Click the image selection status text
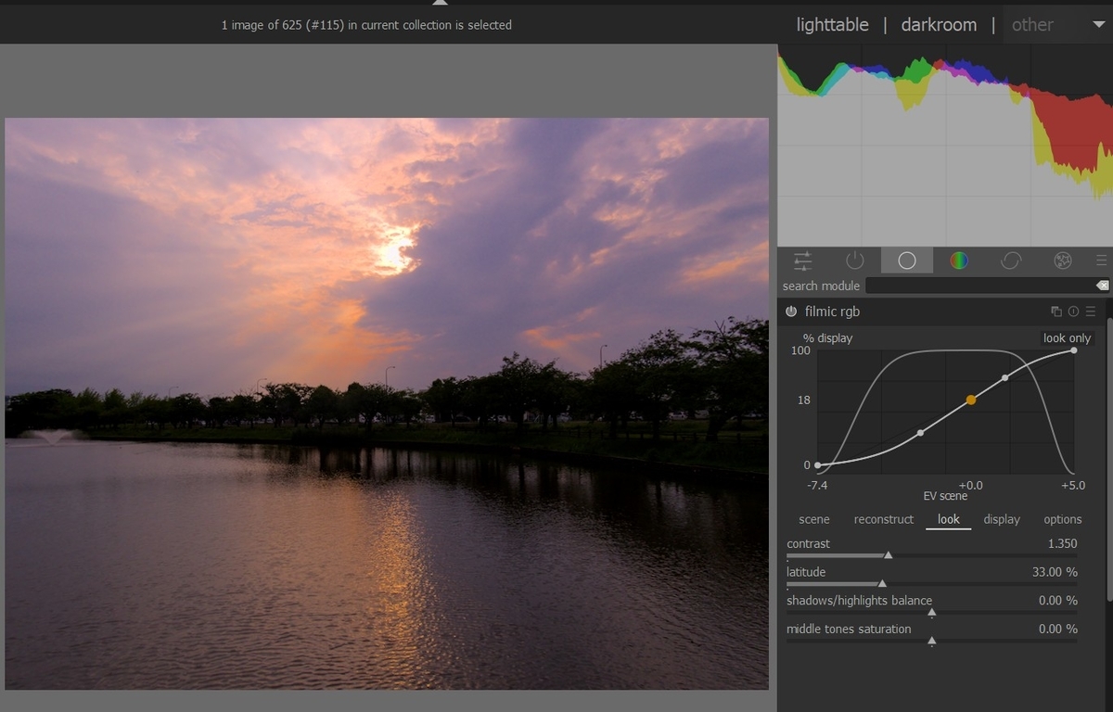The width and height of the screenshot is (1113, 712). tap(366, 25)
